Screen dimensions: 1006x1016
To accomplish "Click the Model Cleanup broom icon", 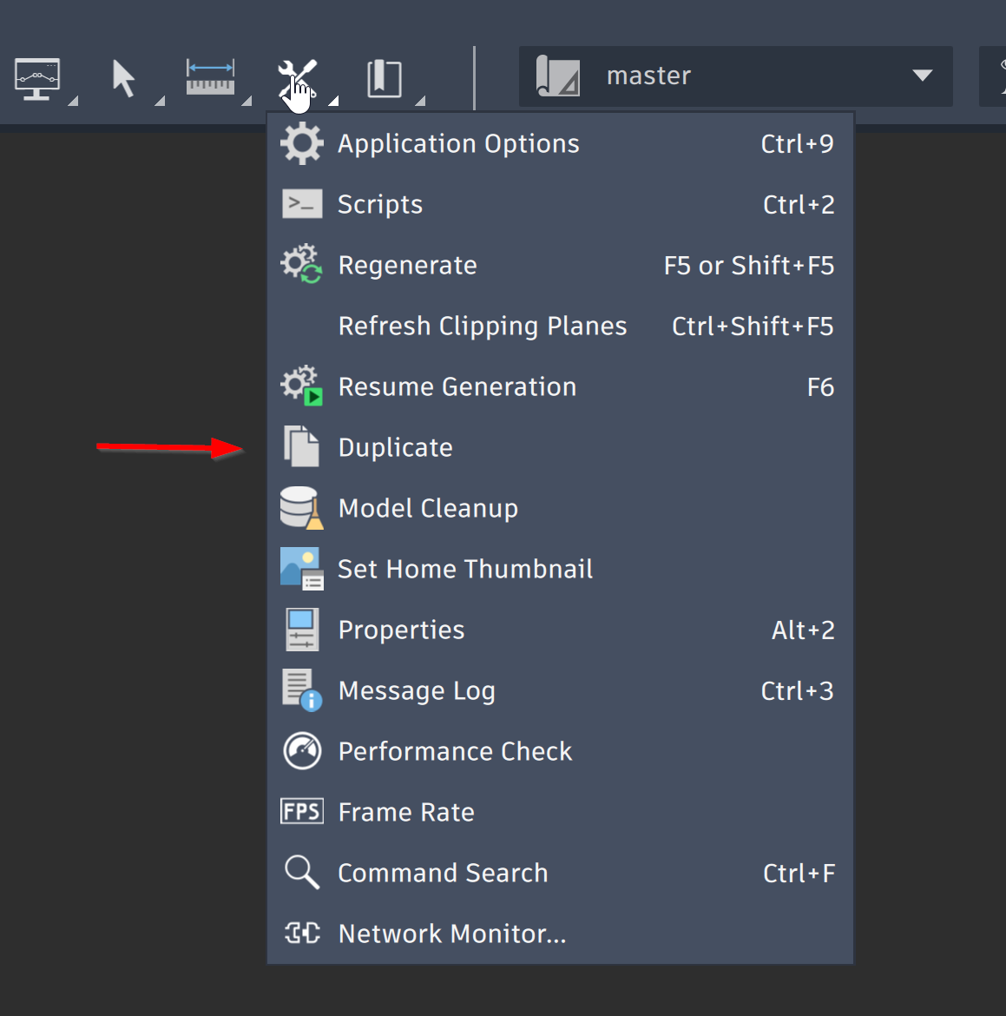I will click(301, 507).
